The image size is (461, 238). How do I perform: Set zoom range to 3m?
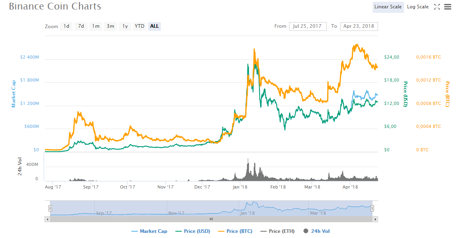coord(110,26)
